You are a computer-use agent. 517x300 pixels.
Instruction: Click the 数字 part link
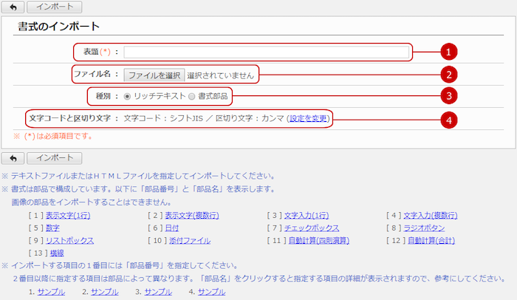pyautogui.click(x=52, y=228)
